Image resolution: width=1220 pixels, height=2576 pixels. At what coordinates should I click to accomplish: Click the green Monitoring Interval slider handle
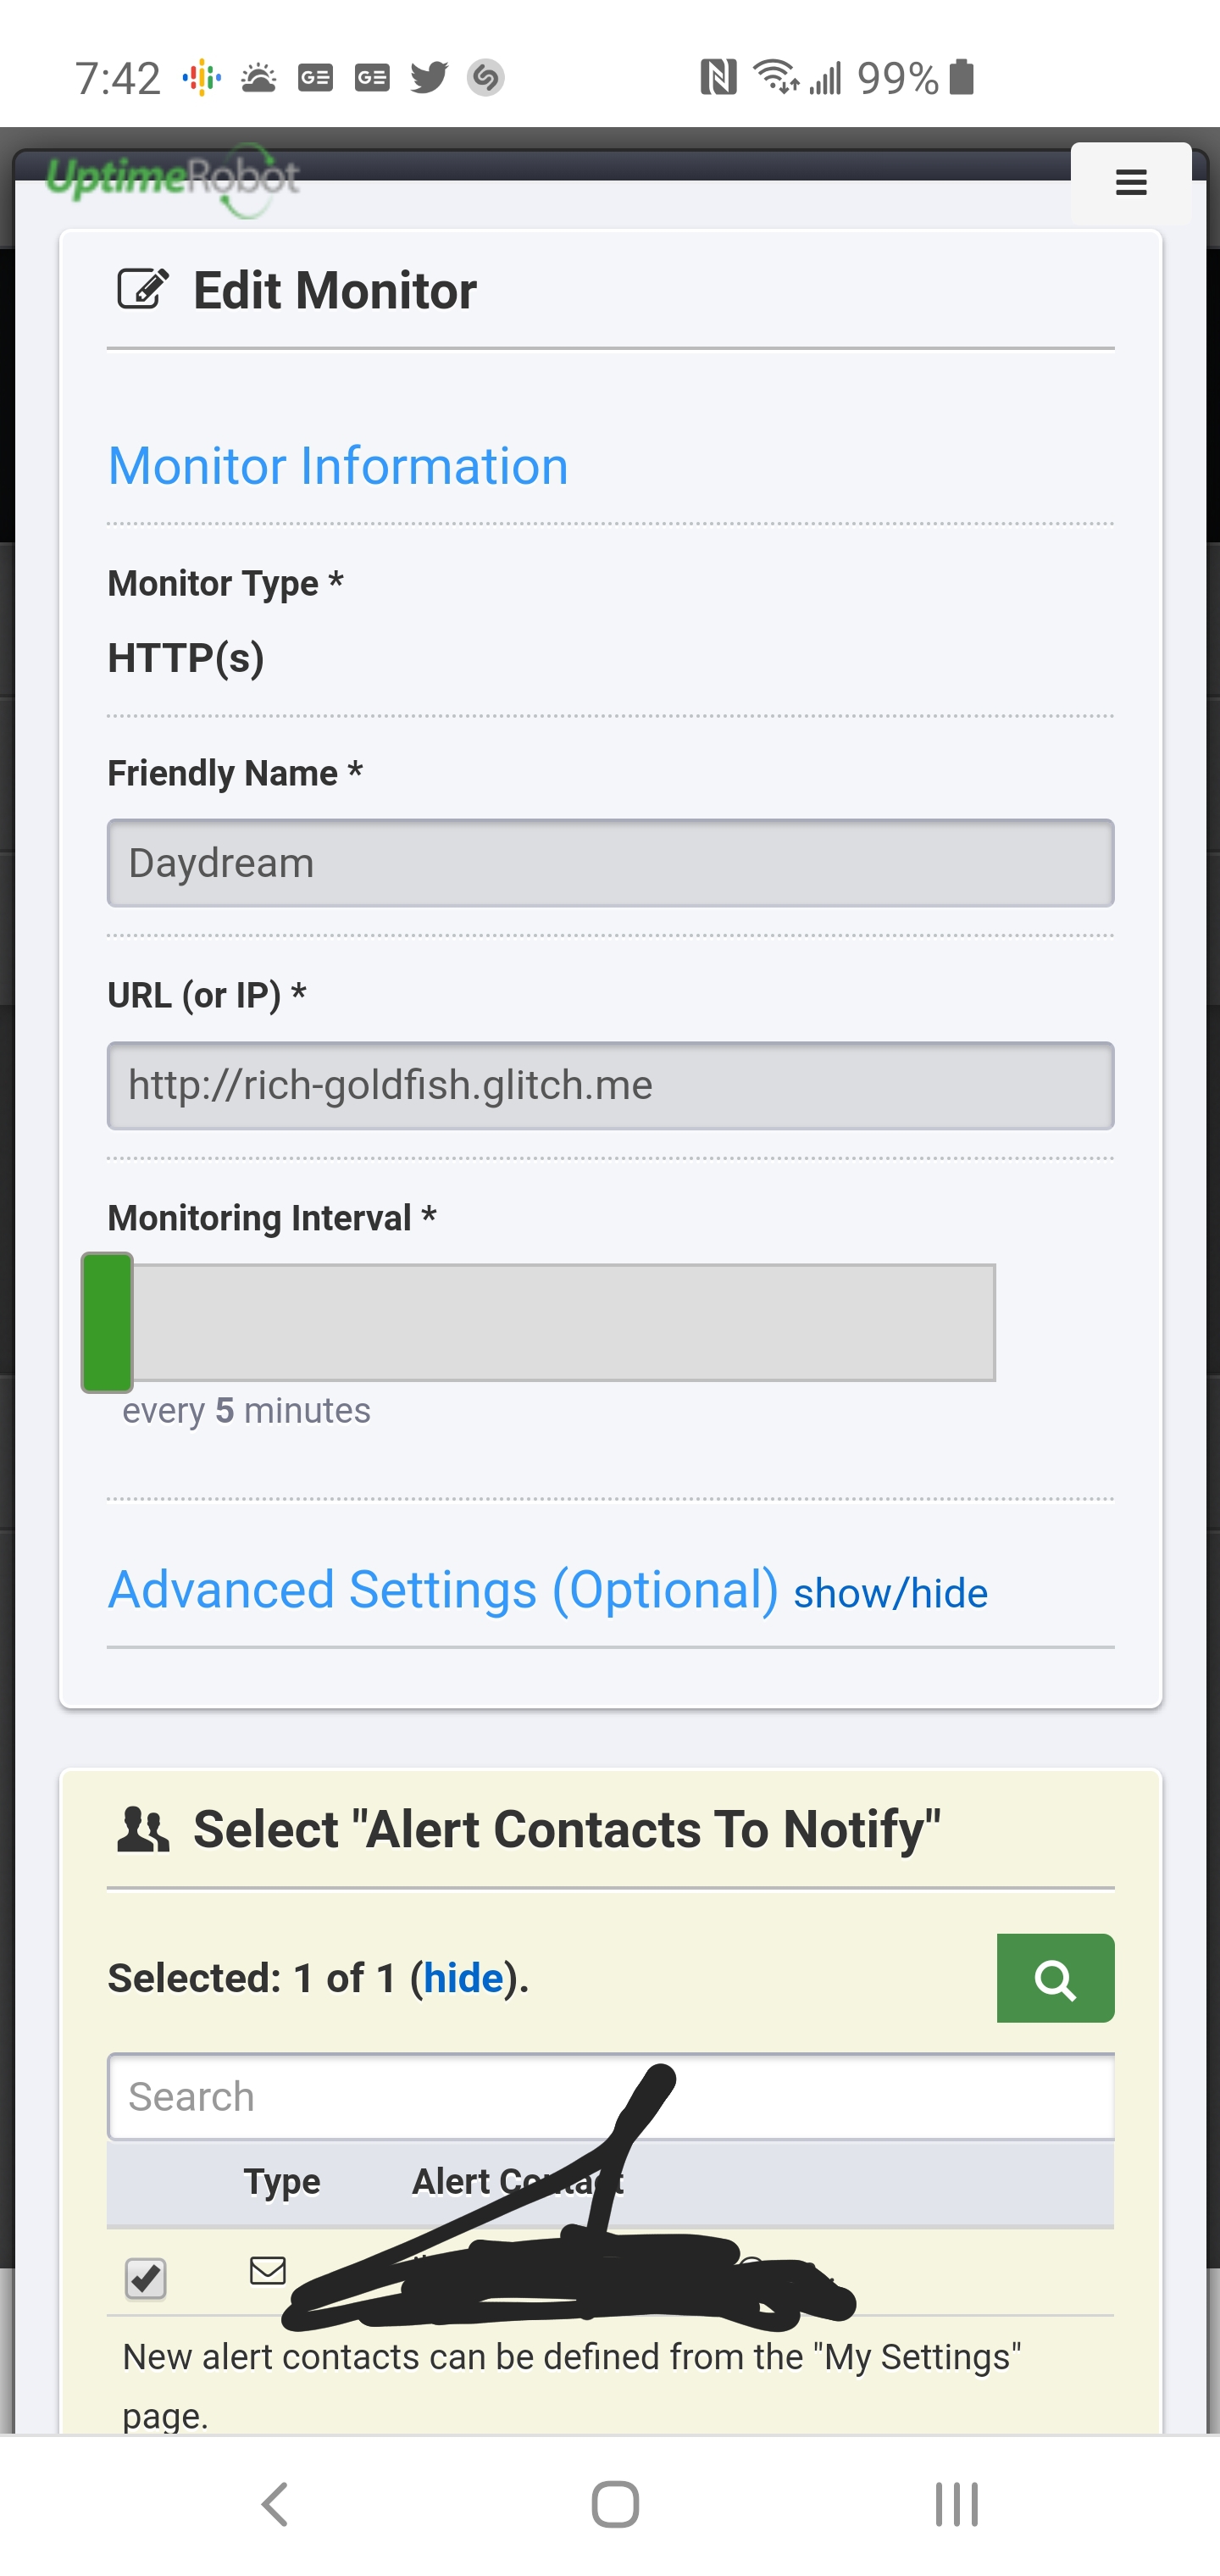[107, 1322]
